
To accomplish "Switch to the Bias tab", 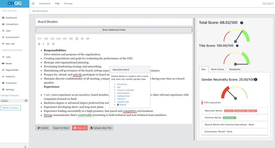I will coord(204,69).
